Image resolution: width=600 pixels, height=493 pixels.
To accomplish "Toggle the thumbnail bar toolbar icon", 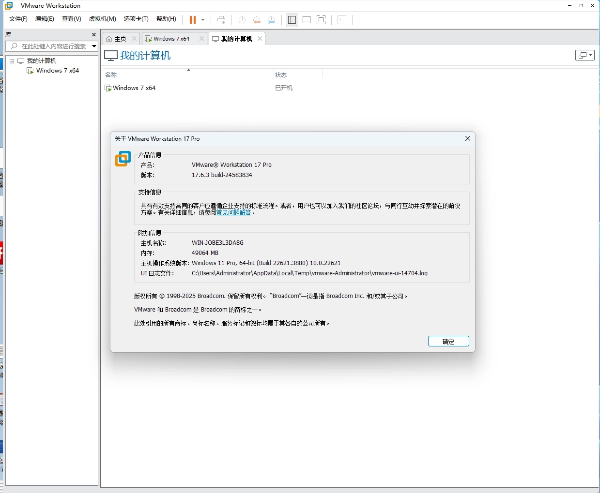I will (x=307, y=20).
